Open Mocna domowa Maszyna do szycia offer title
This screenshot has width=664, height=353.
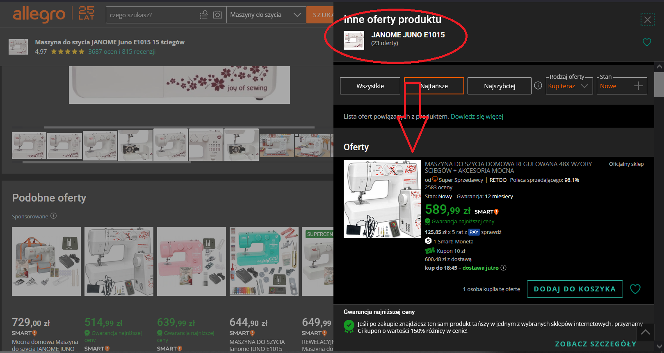[x=45, y=345]
